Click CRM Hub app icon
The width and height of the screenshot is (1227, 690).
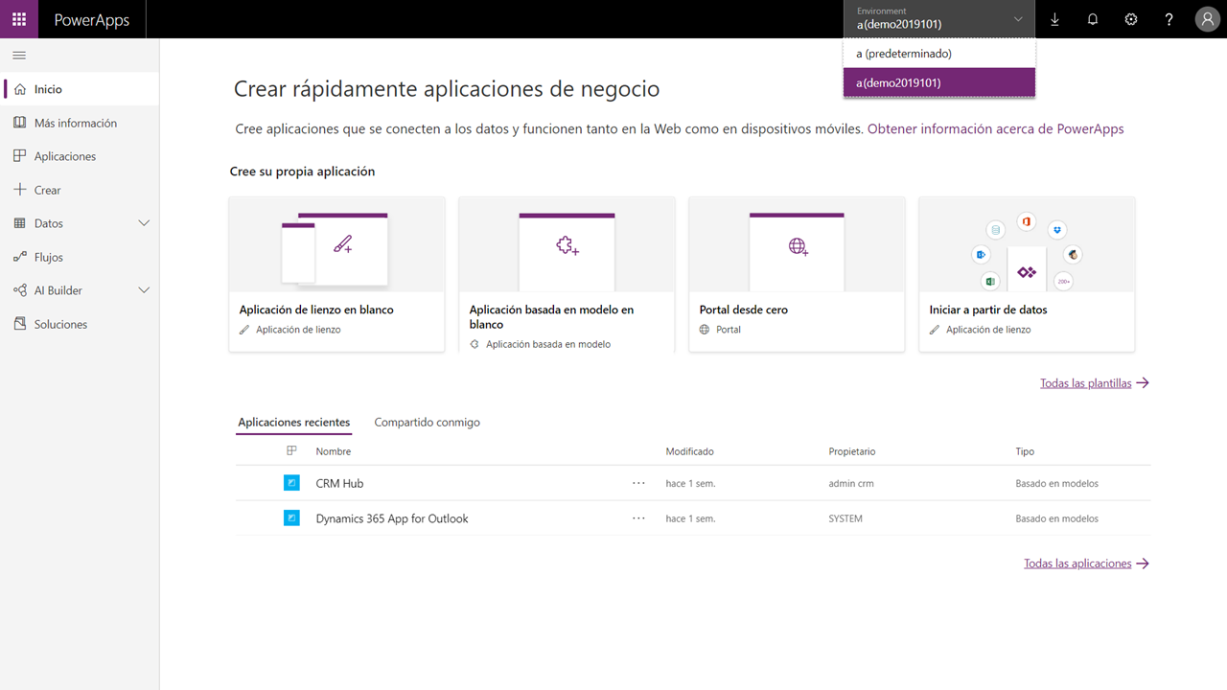291,483
